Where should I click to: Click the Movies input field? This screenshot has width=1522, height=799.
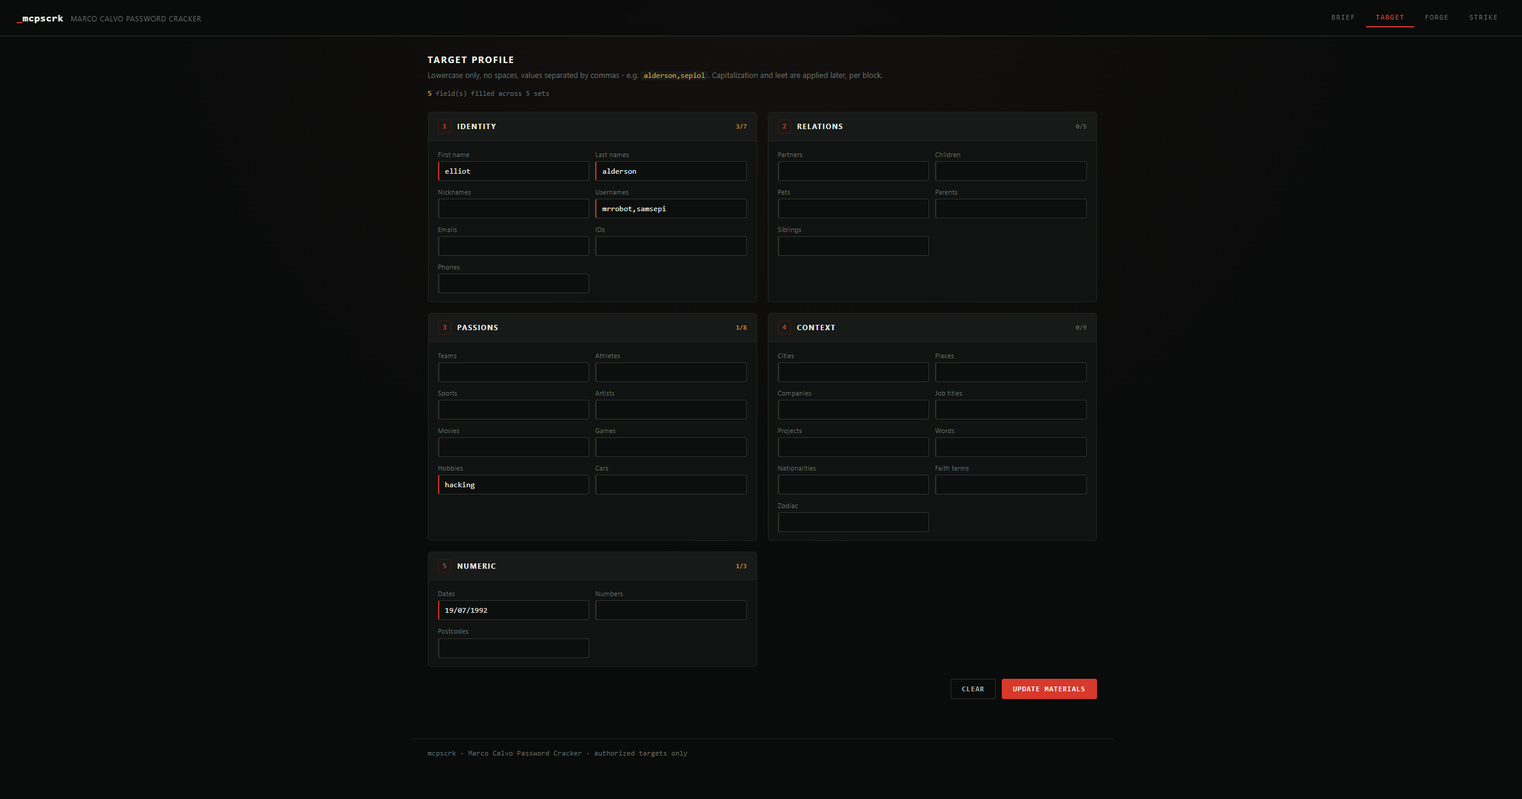point(513,447)
